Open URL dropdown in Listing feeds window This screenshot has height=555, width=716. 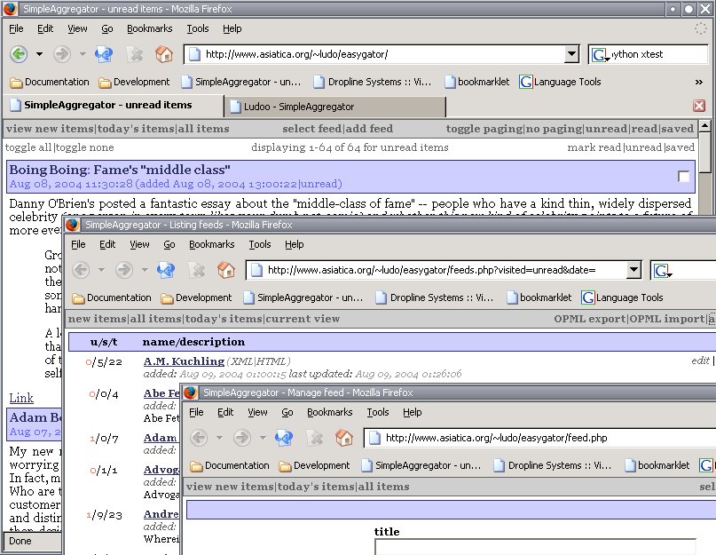click(x=633, y=270)
